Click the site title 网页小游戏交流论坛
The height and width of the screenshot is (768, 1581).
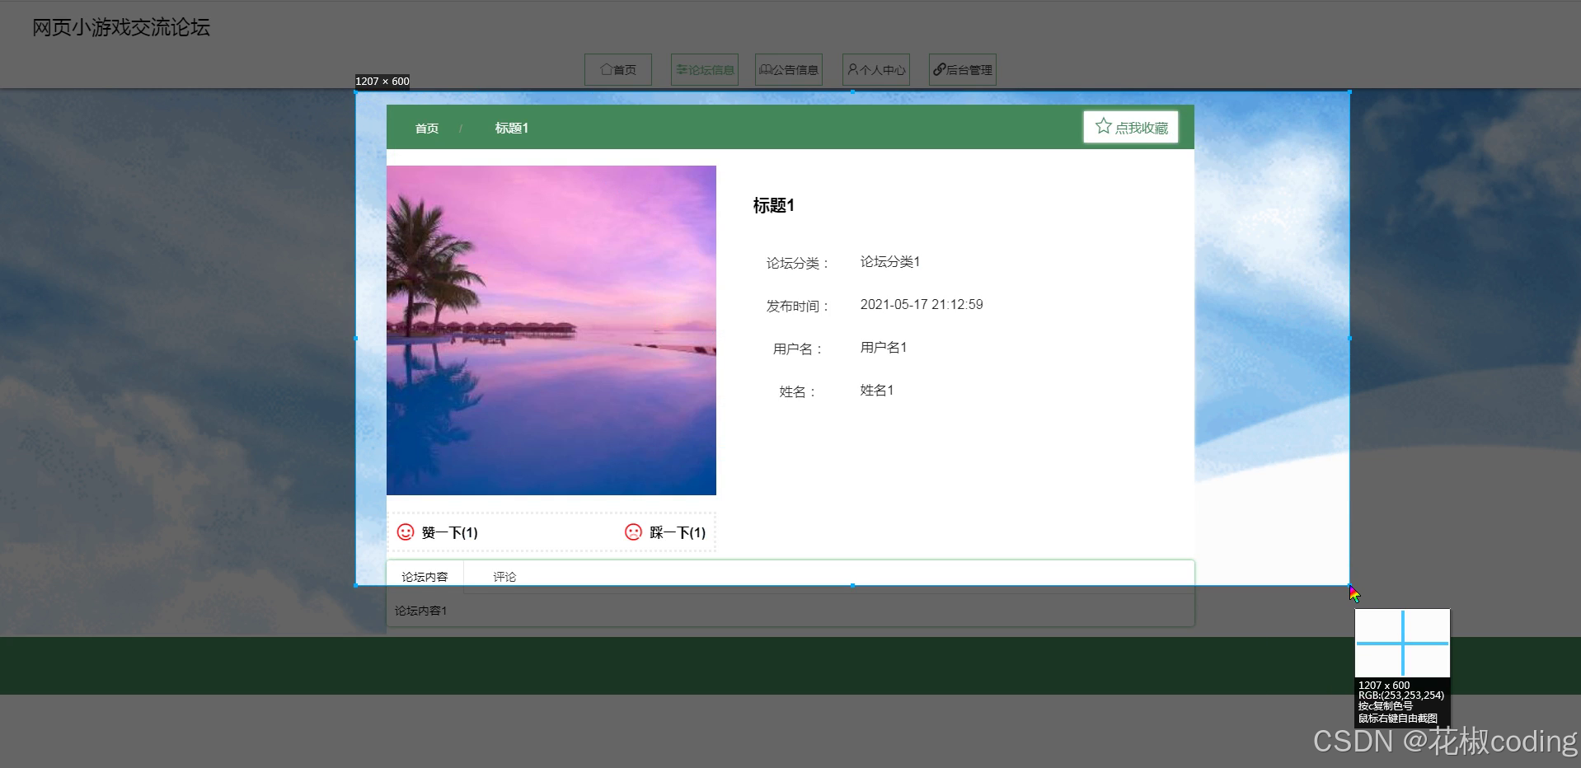120,27
